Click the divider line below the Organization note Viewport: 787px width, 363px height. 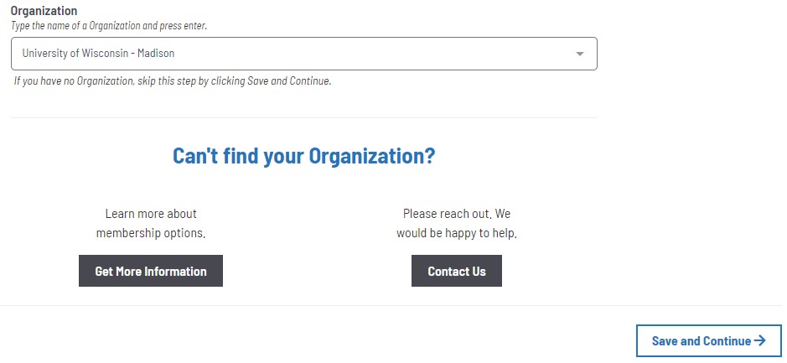[304, 118]
